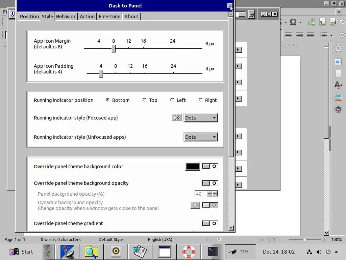Open the Fine-Tune tab

109,17
